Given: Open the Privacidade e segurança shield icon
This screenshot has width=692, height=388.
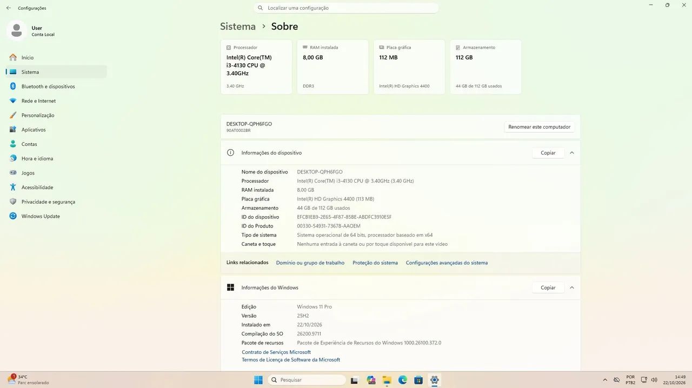Looking at the screenshot, I should 13,202.
